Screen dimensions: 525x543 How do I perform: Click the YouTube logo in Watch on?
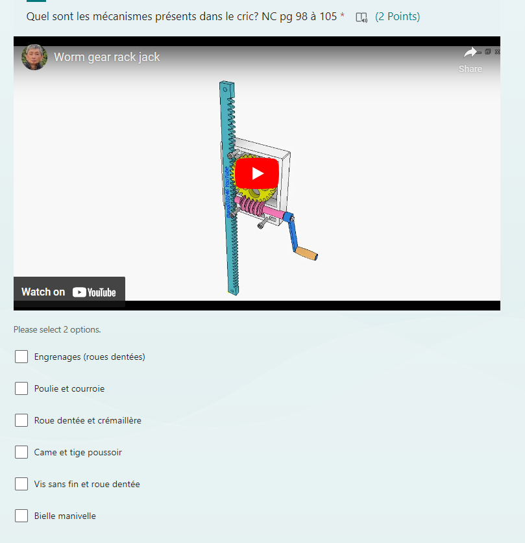(94, 292)
